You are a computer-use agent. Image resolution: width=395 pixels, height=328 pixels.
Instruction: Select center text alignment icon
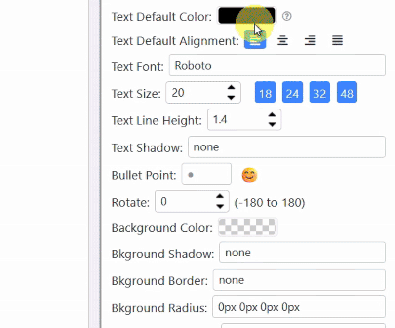(x=282, y=40)
